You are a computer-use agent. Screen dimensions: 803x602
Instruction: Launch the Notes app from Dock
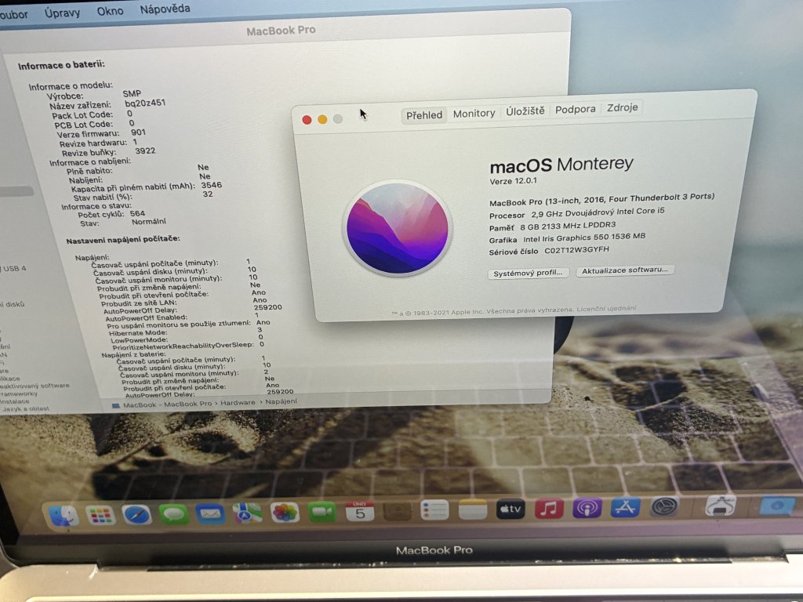(x=472, y=510)
